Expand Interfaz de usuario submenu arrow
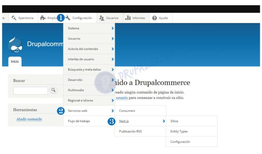262x154 pixels. (112, 59)
